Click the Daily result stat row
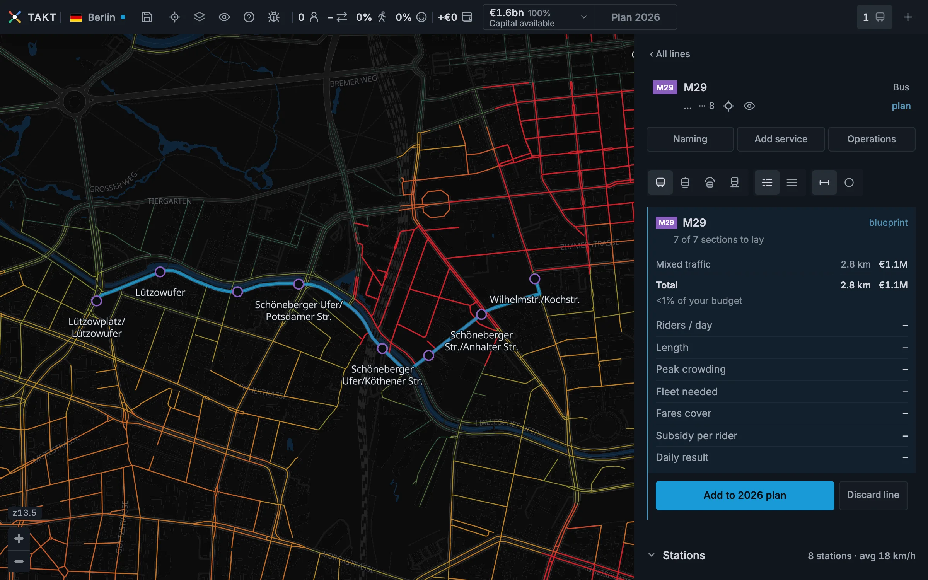Screen dimensions: 928x580 [782, 457]
